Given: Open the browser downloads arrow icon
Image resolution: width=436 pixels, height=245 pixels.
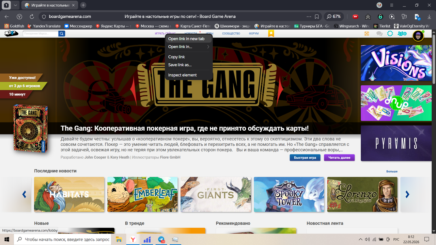Looking at the screenshot, I should 429,16.
